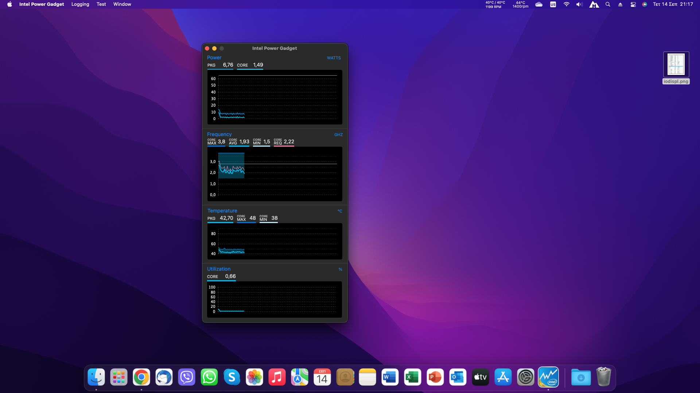Viewport: 700px width, 393px height.
Task: Open Microsoft Excel in Dock
Action: [413, 377]
